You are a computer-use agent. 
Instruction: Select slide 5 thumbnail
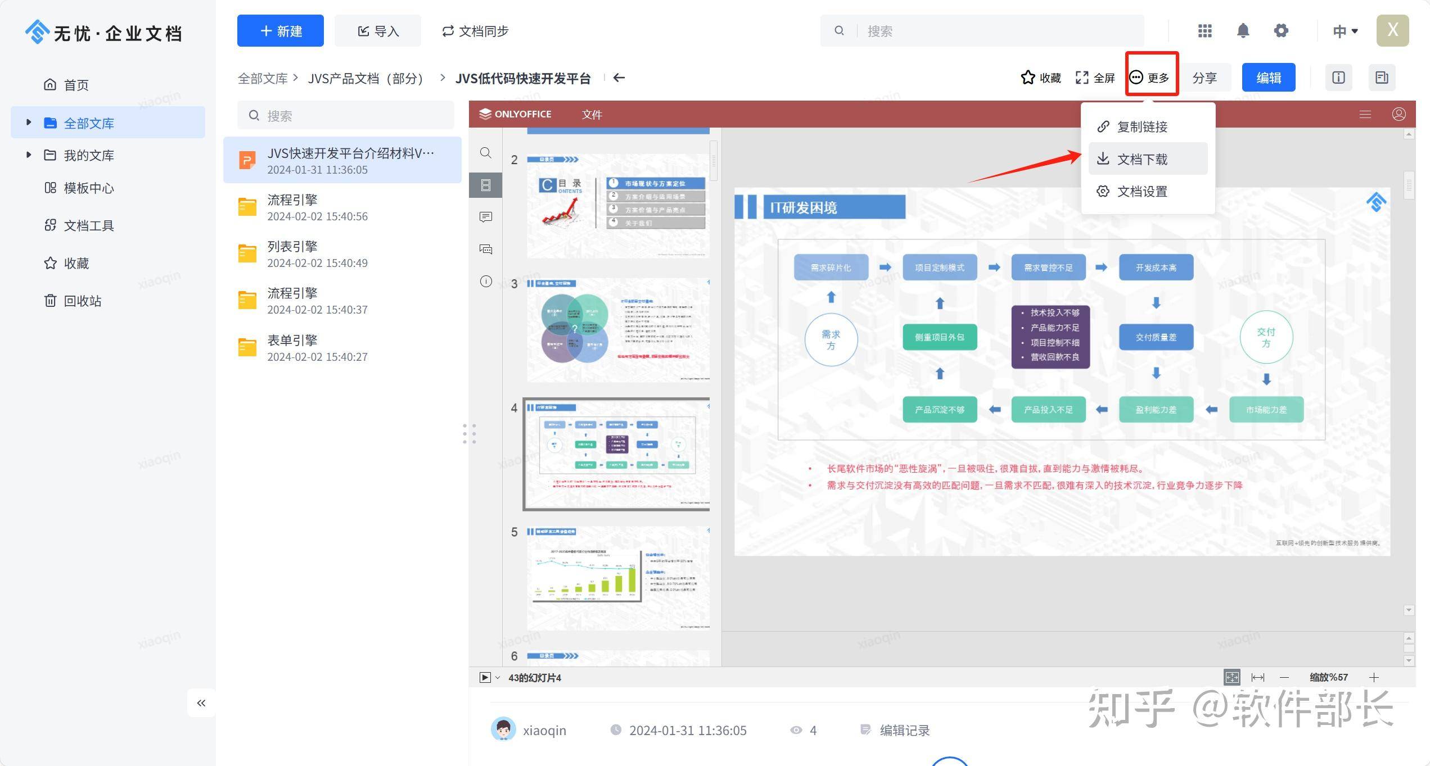(x=617, y=578)
